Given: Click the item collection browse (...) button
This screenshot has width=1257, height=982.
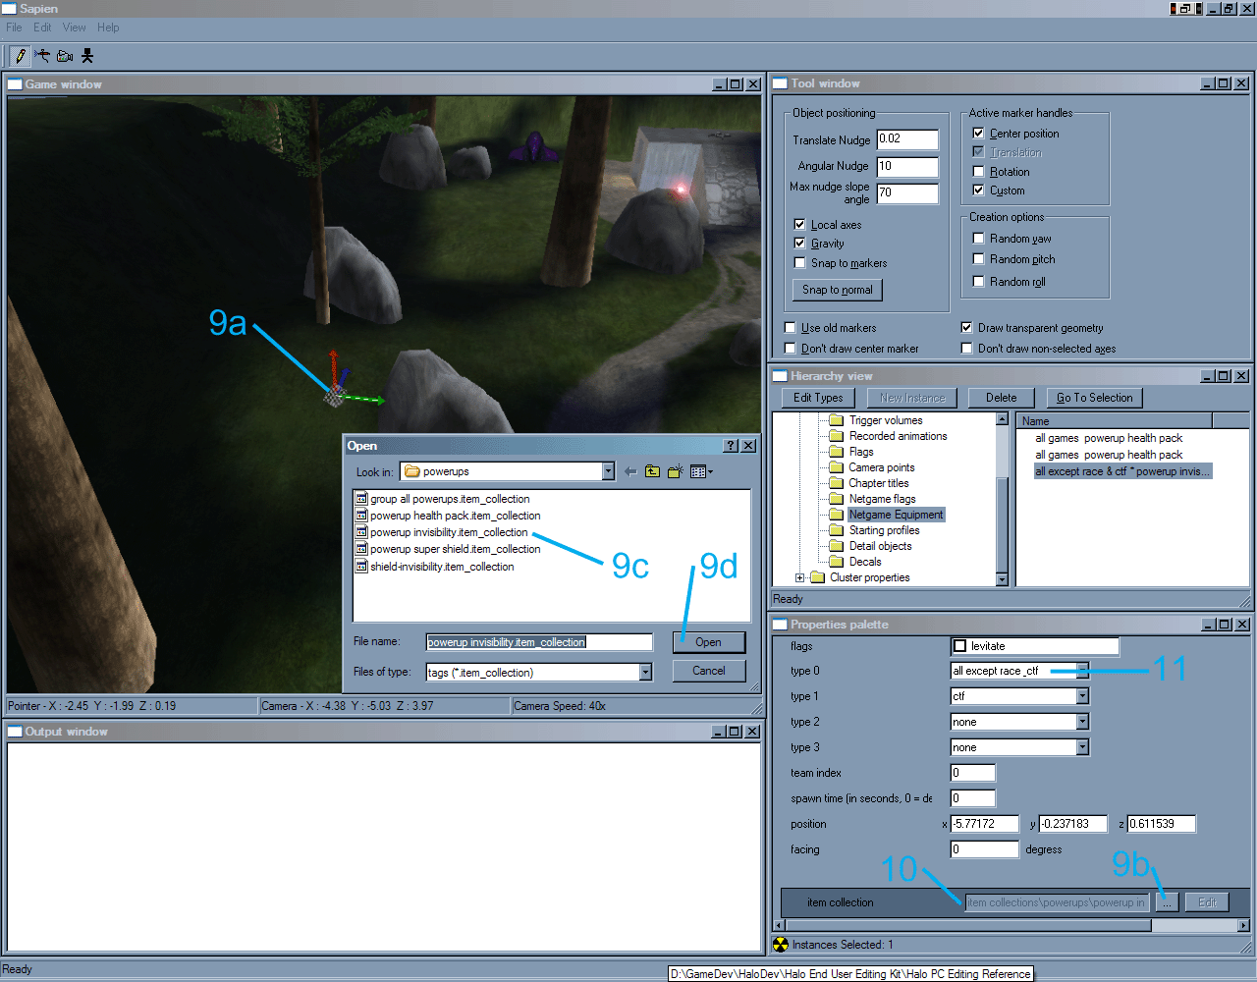Looking at the screenshot, I should pyautogui.click(x=1166, y=902).
